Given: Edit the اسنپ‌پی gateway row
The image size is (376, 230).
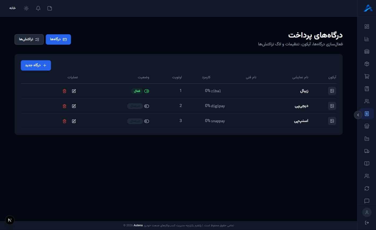Looking at the screenshot, I should point(74,121).
